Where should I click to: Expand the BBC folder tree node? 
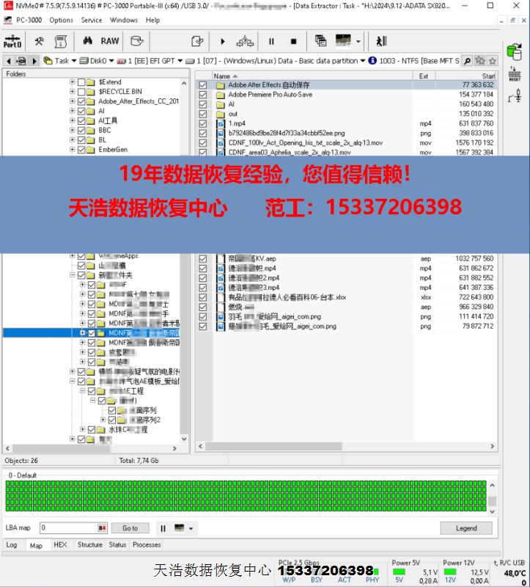(72, 131)
